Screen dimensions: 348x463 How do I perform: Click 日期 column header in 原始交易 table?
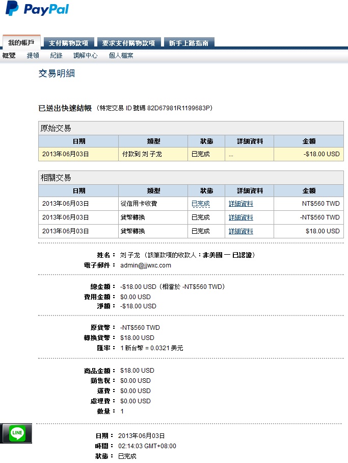pos(78,141)
